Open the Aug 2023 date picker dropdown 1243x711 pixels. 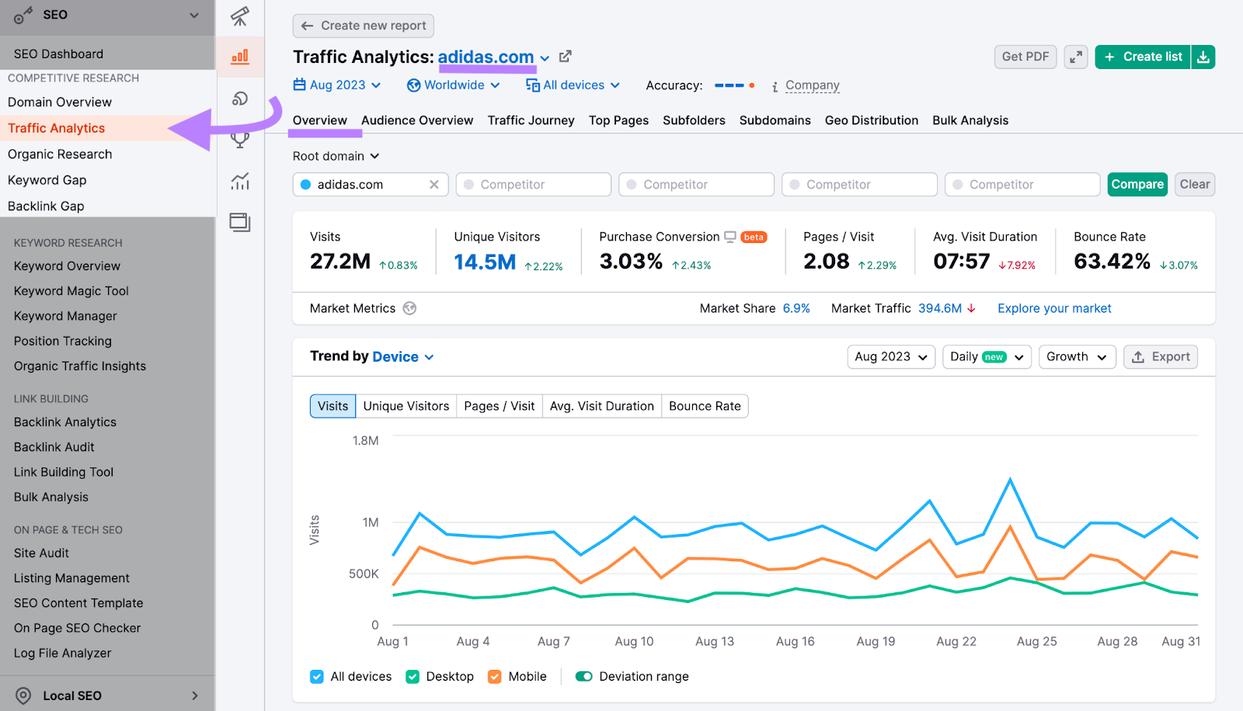337,85
